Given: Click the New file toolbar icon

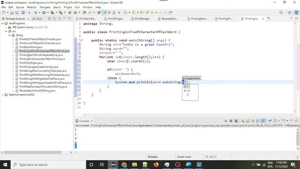Looking at the screenshot, I should click(x=4, y=13).
